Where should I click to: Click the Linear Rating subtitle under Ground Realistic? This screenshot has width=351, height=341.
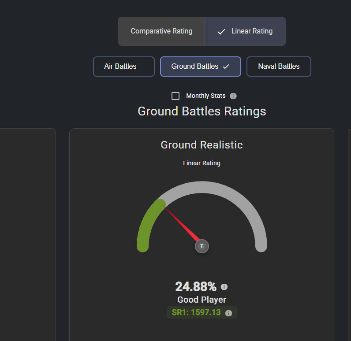202,163
